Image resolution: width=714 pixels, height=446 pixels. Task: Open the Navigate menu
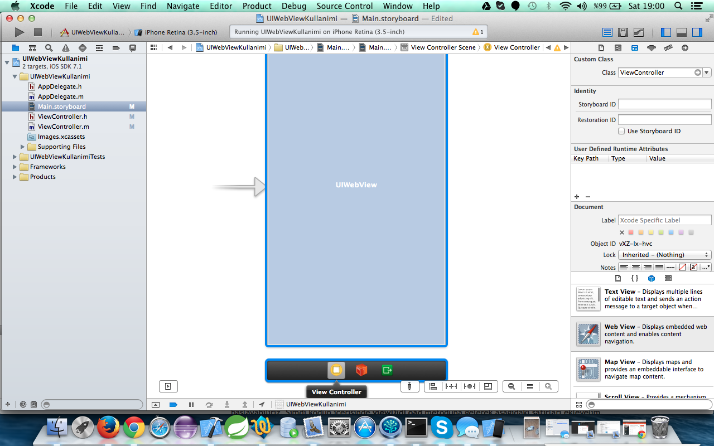click(183, 6)
